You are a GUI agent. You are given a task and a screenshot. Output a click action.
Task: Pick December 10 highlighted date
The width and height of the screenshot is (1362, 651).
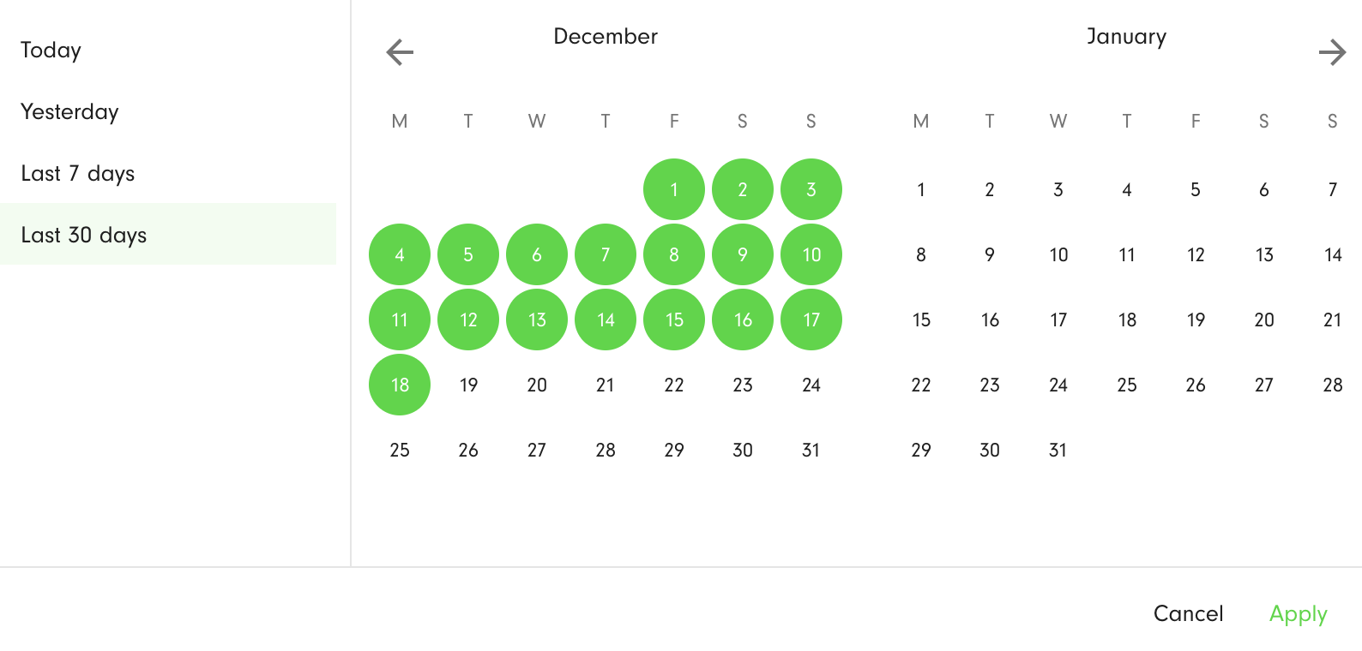point(811,254)
